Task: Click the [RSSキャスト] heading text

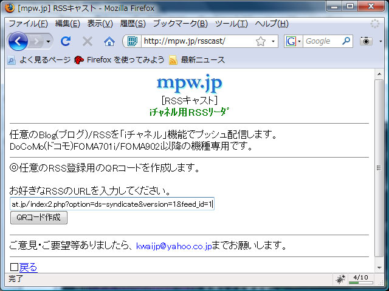Action: [190, 101]
